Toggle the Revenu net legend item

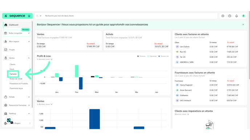click(x=164, y=56)
